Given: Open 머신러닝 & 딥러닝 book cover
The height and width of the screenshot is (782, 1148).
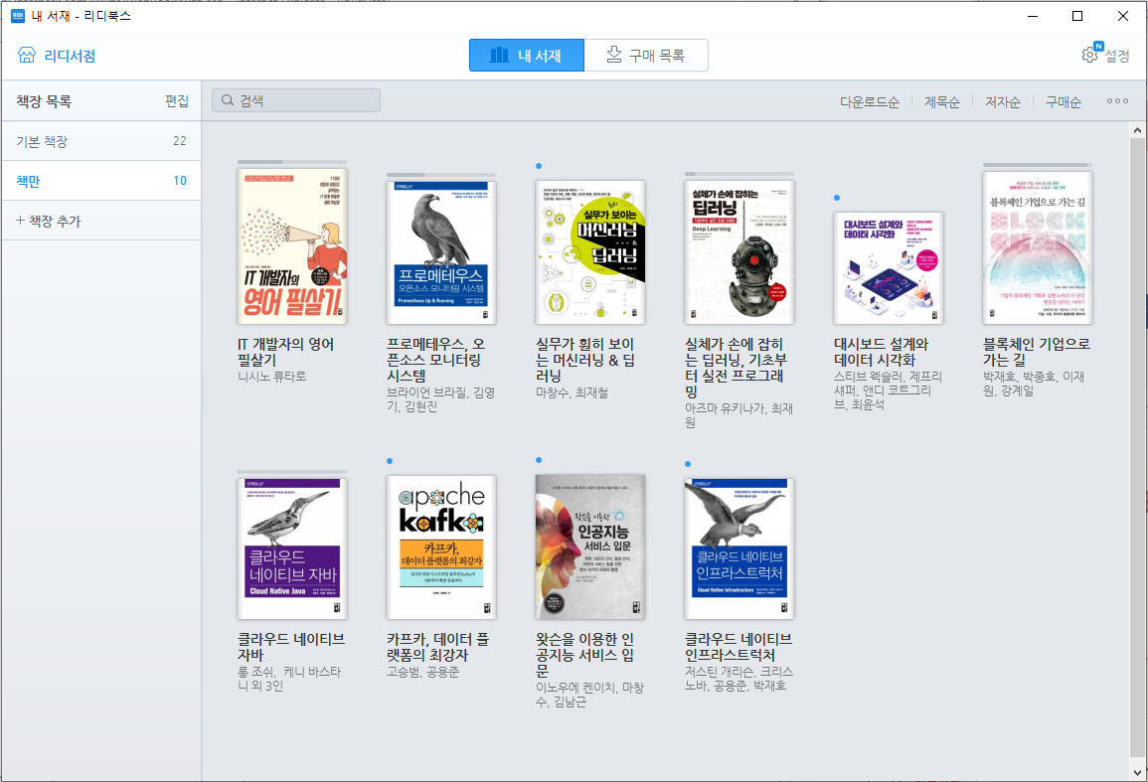Looking at the screenshot, I should (590, 251).
